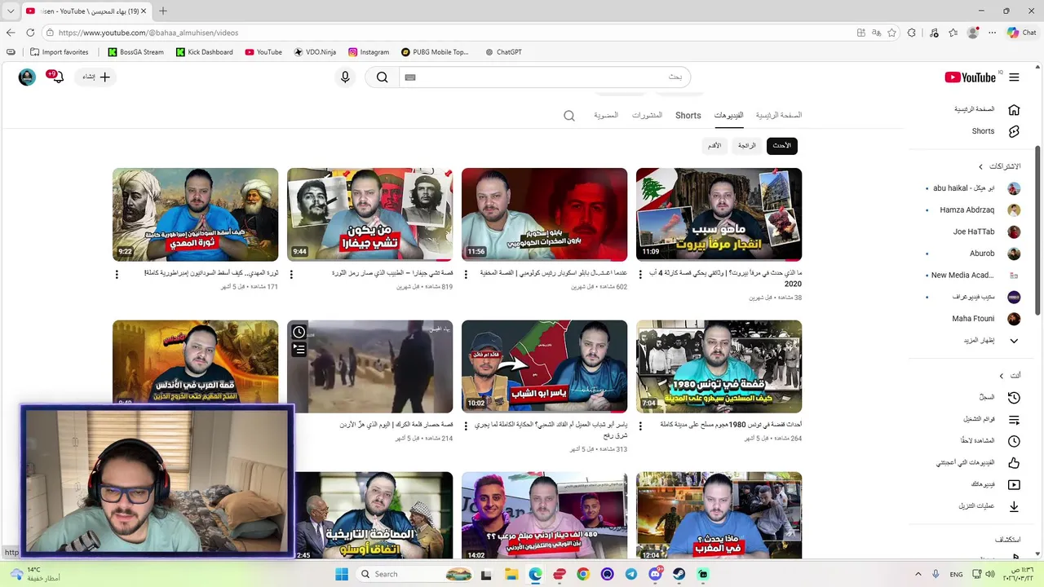Open more options for the Pablo Escobar video
Viewport: 1044px width, 587px height.
tap(466, 275)
